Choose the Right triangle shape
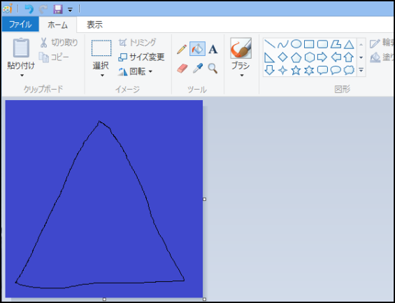This screenshot has width=395, height=303. click(x=269, y=57)
